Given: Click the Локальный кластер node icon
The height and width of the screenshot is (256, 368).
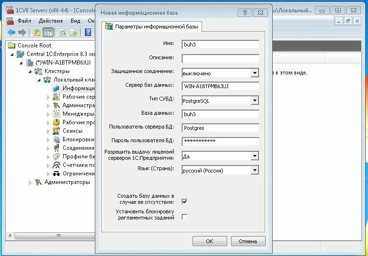Looking at the screenshot, I should coord(47,80).
